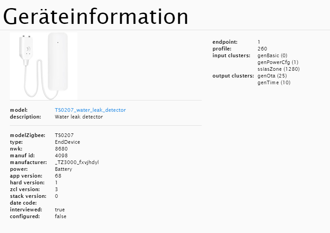Click the EndDevice type value

67,142
